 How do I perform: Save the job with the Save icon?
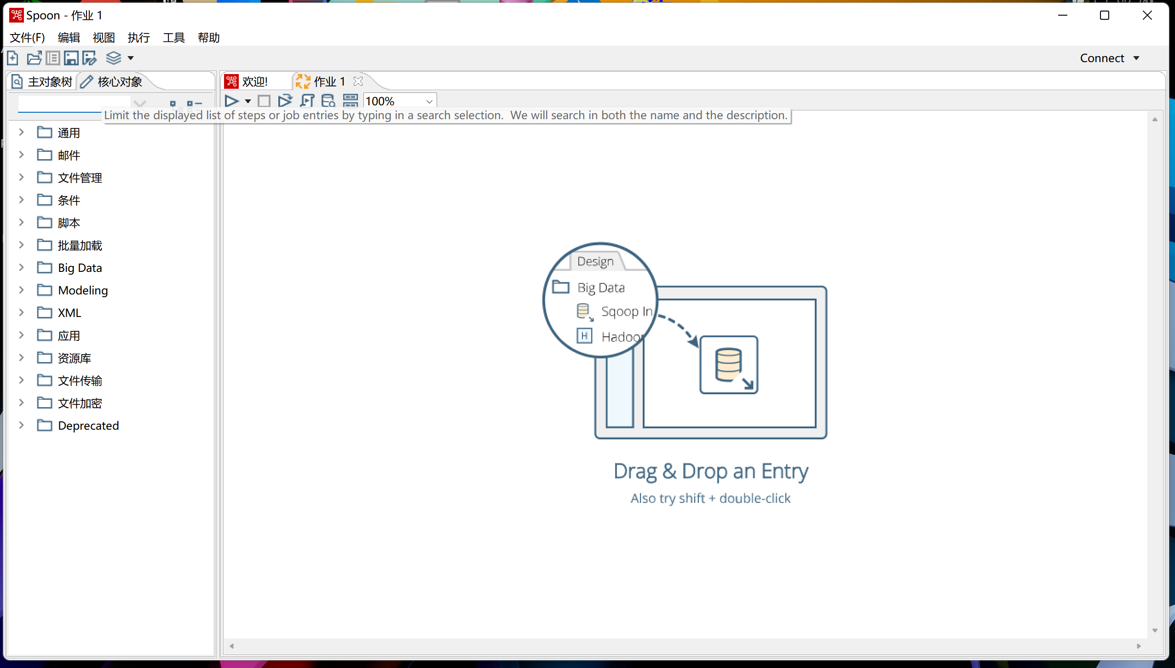(x=71, y=58)
